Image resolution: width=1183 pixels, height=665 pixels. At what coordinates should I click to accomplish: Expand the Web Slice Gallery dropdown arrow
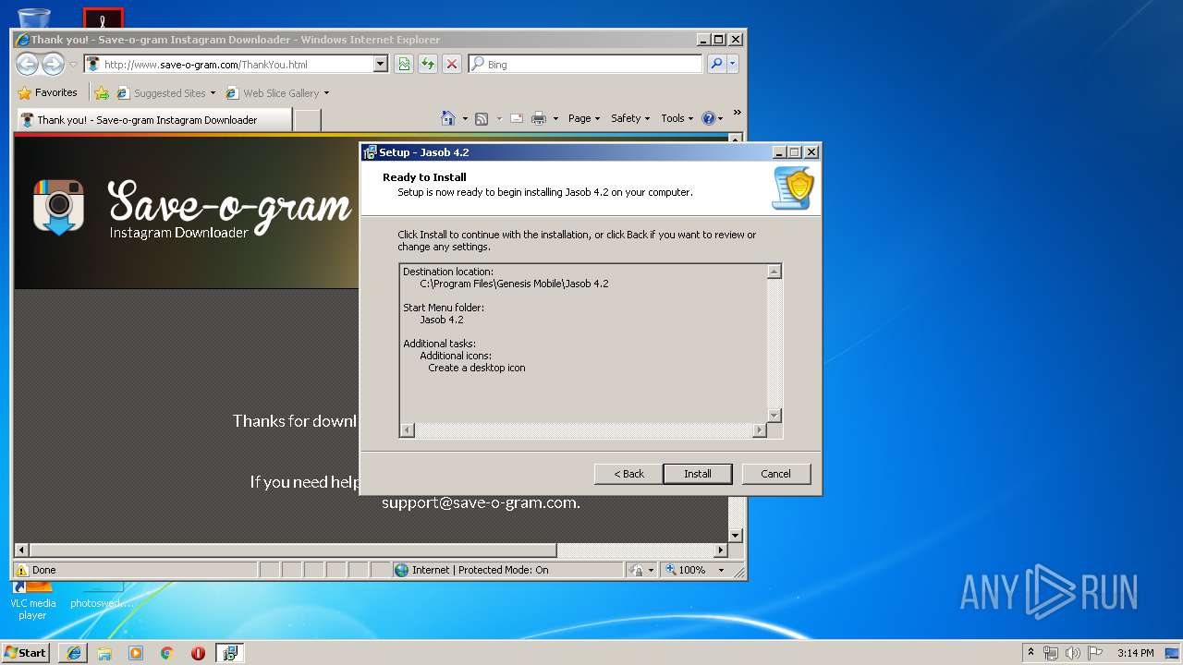[326, 93]
